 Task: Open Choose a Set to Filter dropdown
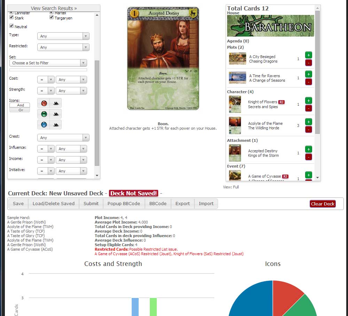click(48, 63)
